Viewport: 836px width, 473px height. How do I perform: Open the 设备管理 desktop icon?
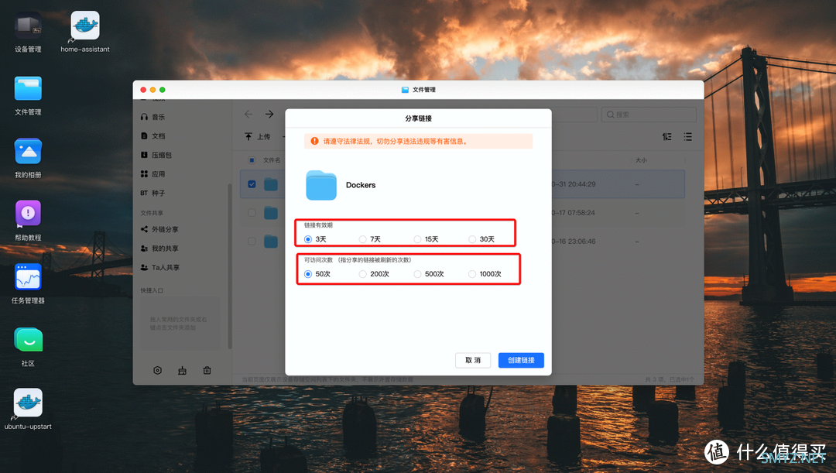[28, 26]
